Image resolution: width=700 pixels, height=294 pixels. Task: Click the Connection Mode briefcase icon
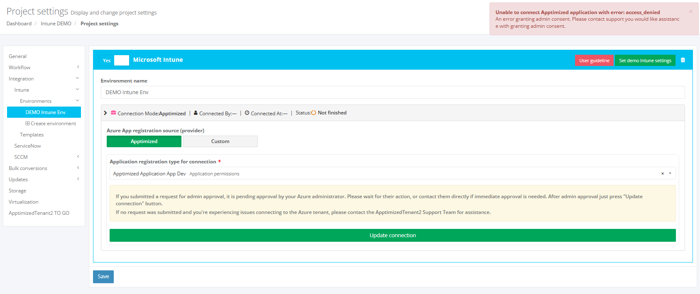pos(113,113)
